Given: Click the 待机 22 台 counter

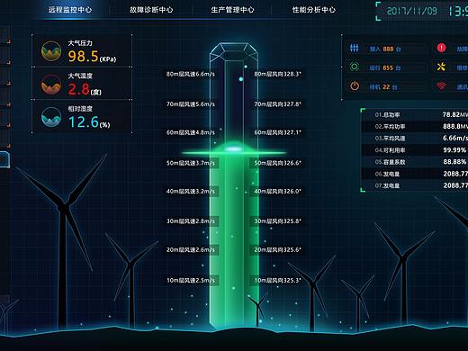Looking at the screenshot, I should click(x=383, y=87).
